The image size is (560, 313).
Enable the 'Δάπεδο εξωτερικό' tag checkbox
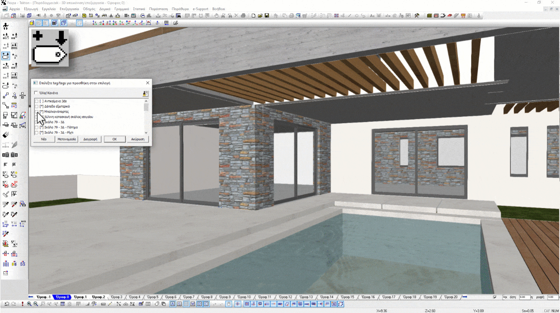tap(37, 107)
